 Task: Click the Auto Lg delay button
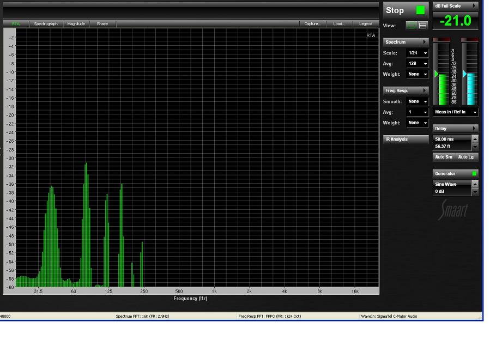point(466,157)
